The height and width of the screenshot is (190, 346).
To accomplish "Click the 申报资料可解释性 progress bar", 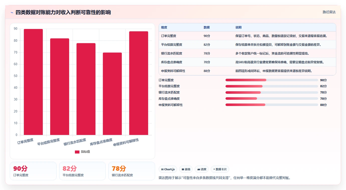I will pos(272,105).
